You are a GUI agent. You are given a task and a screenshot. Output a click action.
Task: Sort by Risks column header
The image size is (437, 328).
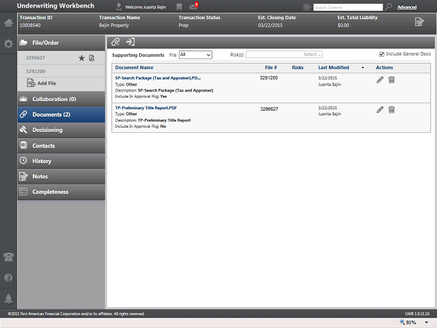(x=298, y=68)
